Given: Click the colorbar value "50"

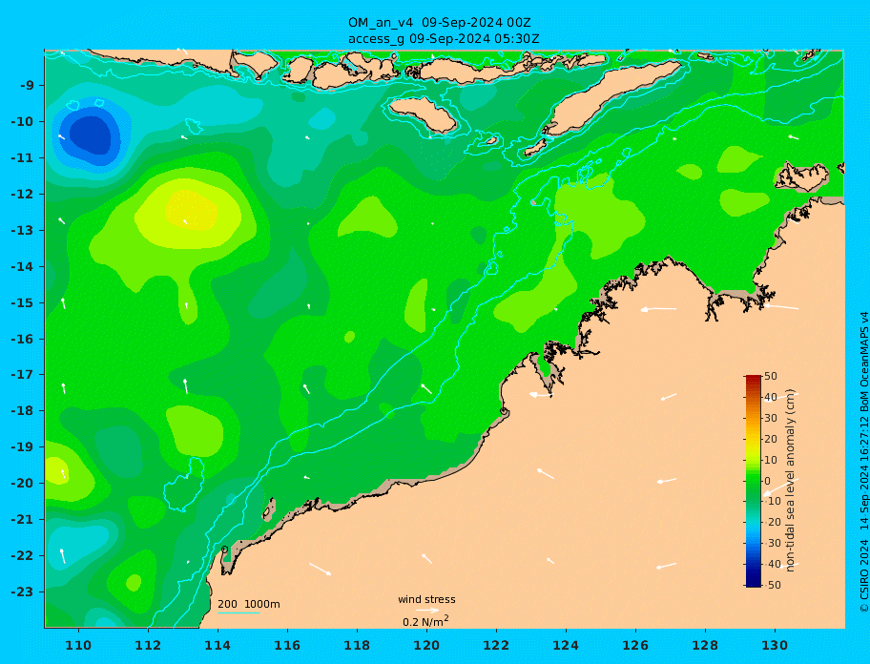Looking at the screenshot, I should [771, 376].
